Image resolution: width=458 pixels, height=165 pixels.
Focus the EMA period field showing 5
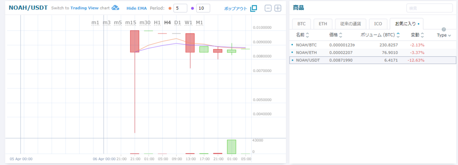point(180,8)
